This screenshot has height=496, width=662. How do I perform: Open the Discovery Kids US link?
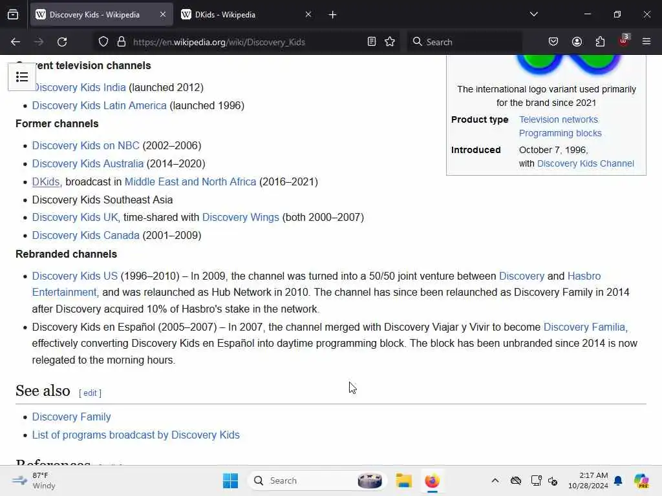coord(75,276)
